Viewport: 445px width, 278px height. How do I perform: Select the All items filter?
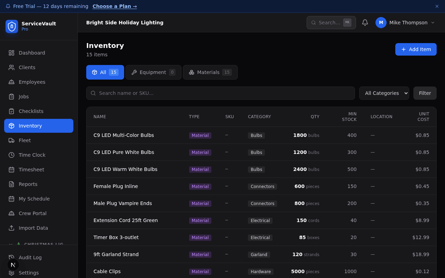(x=105, y=72)
